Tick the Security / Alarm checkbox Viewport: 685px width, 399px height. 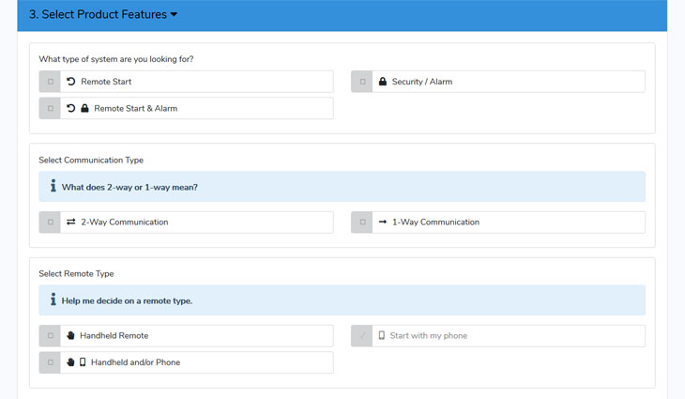point(362,82)
